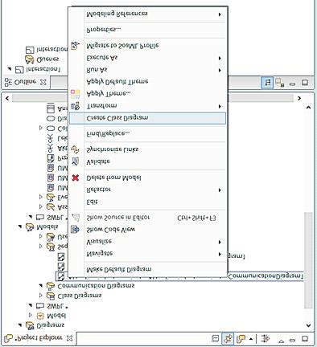Click the Show Code View icon
Viewport: 317px width, 347px height.
(76, 230)
